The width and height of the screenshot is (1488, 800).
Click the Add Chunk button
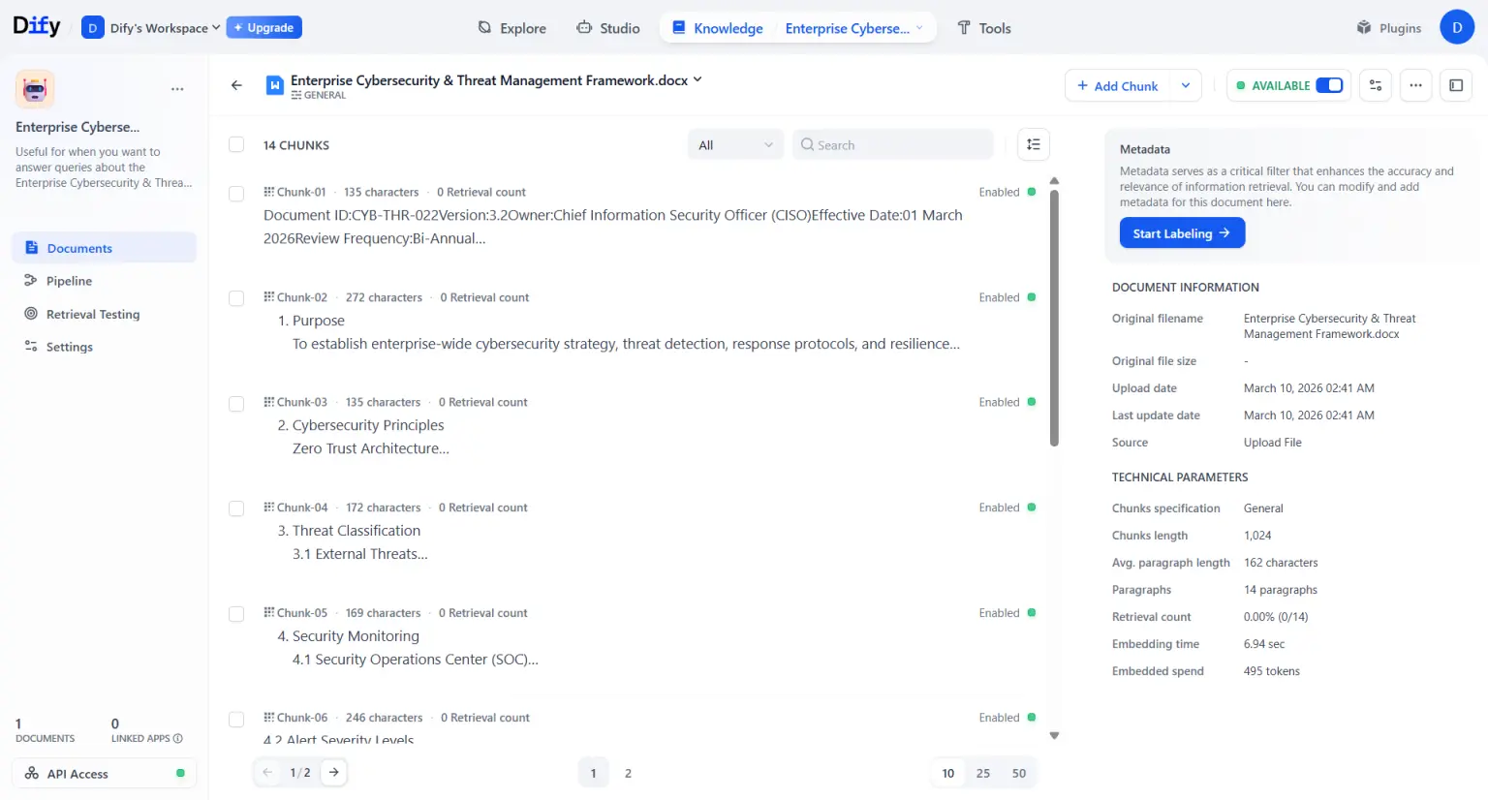coord(1118,85)
